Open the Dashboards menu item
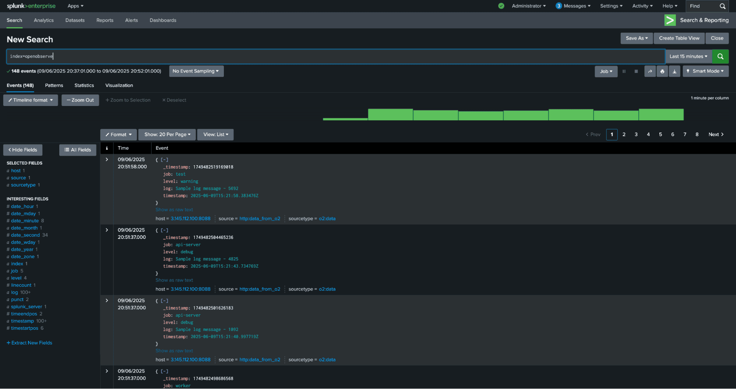The height and width of the screenshot is (389, 736). pyautogui.click(x=163, y=20)
